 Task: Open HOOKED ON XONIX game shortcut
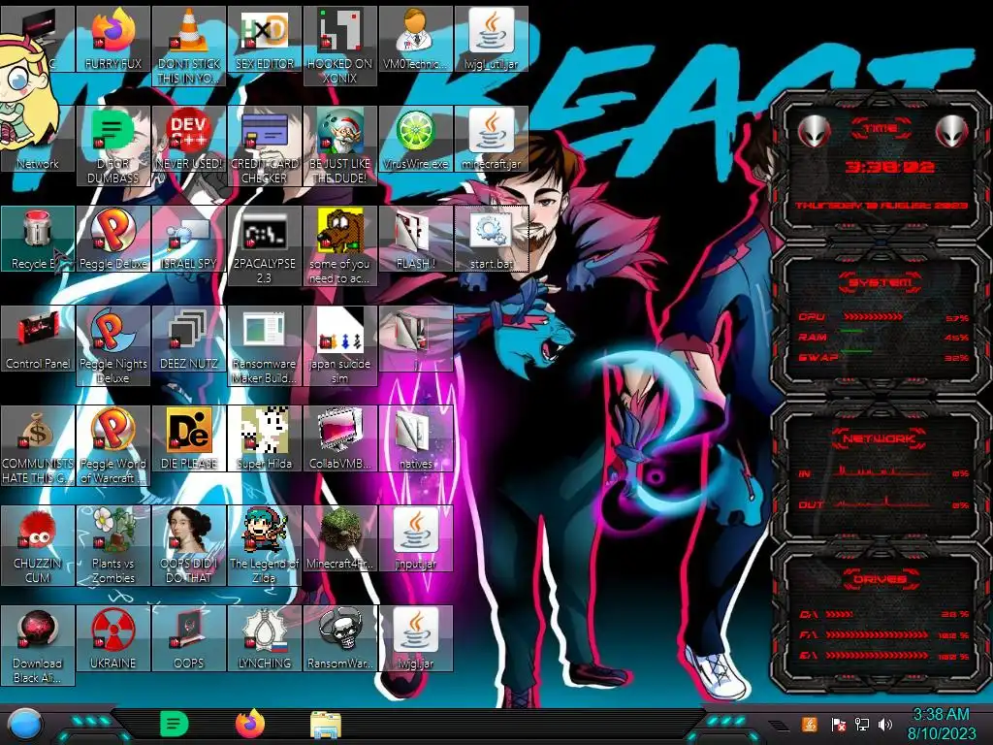(x=340, y=47)
